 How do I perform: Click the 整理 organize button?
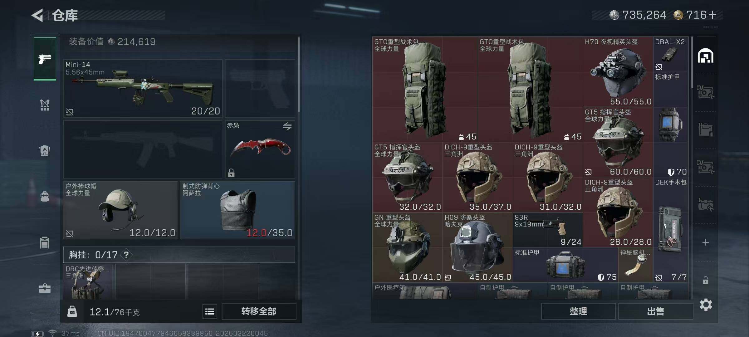pyautogui.click(x=578, y=311)
